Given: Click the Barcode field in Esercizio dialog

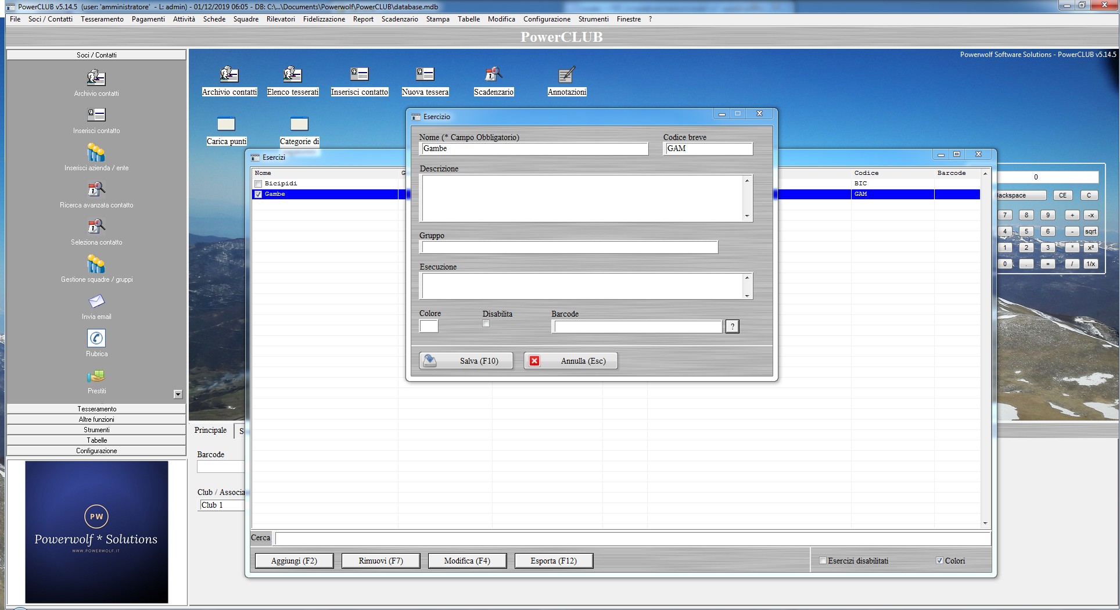Looking at the screenshot, I should point(637,326).
